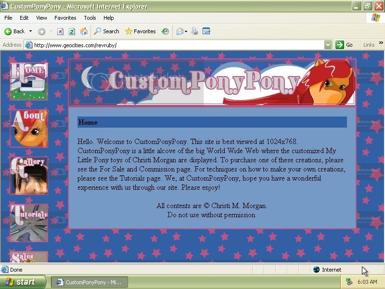Click the taskbar clock showing 6:03 AM
Viewport: 385px width, 289px height.
pos(367,282)
